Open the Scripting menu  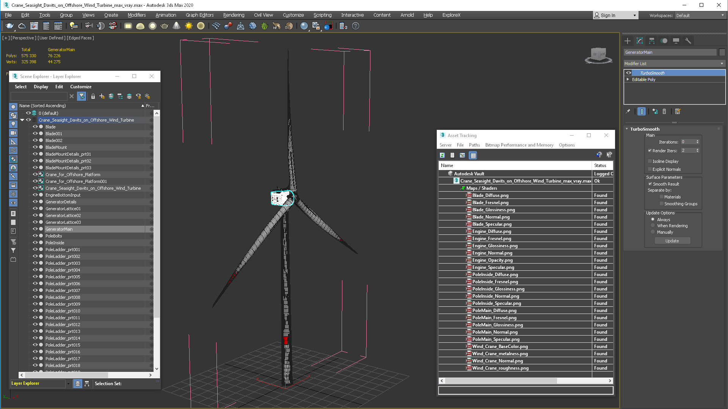(322, 15)
